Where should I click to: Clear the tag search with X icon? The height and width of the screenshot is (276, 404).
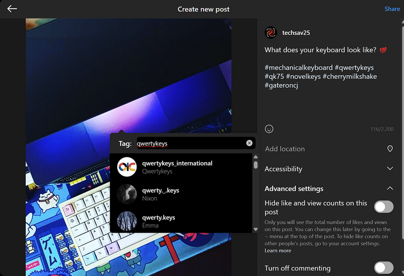pos(249,143)
